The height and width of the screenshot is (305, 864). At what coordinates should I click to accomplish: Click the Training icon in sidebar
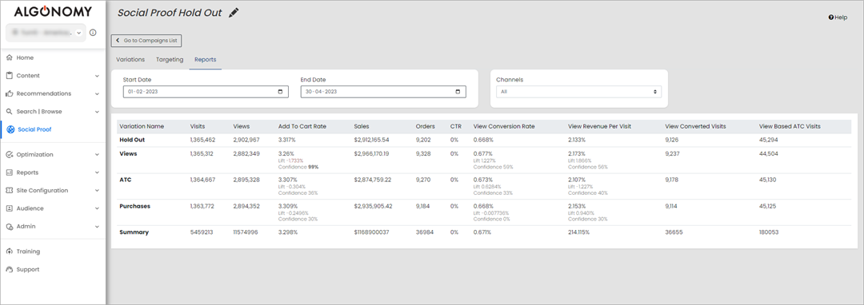coord(10,252)
